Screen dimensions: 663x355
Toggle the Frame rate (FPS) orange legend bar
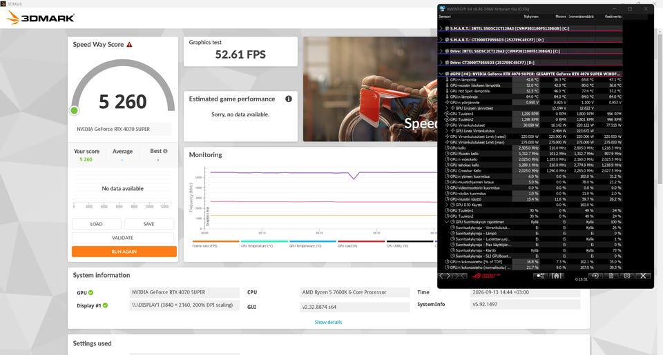[215, 241]
